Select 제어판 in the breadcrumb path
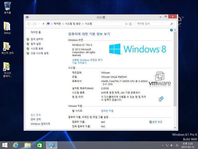 pyautogui.click(x=57, y=24)
